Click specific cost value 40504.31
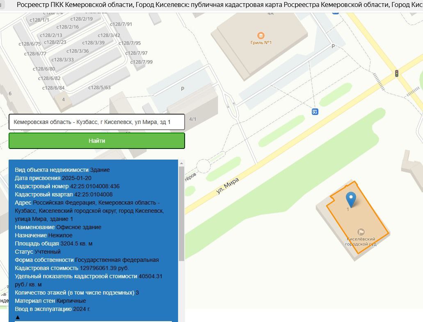The height and width of the screenshot is (322, 423). [151, 276]
